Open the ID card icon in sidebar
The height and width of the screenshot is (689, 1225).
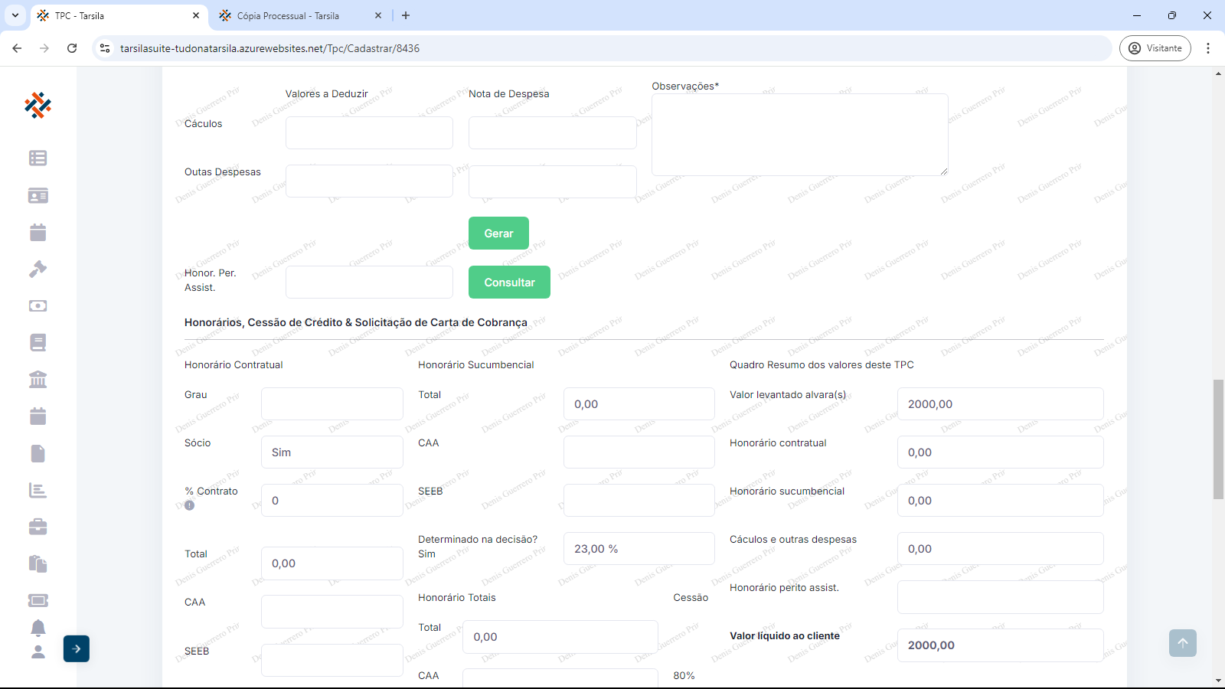[38, 196]
